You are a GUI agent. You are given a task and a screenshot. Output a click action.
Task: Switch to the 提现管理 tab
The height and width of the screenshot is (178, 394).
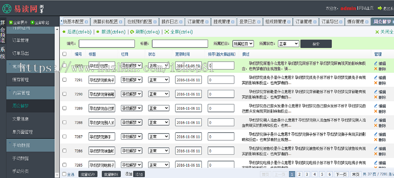click(x=223, y=21)
